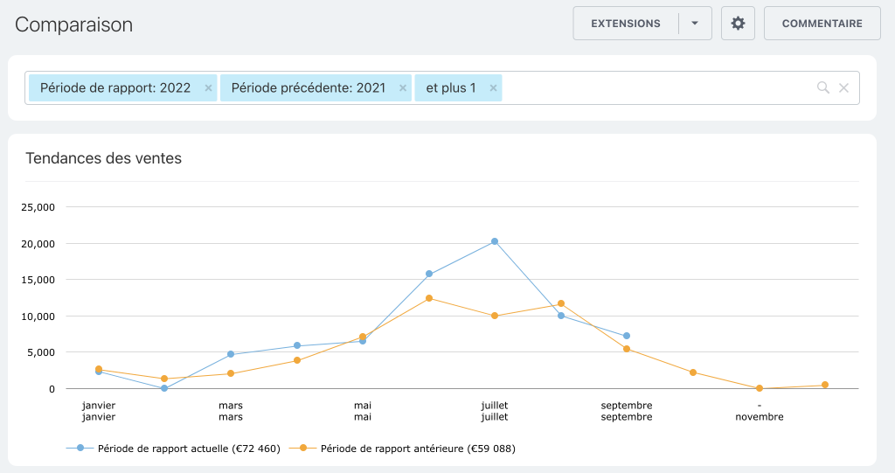Click the Extensions button
Screen dimensions: 895x473
[x=626, y=24]
